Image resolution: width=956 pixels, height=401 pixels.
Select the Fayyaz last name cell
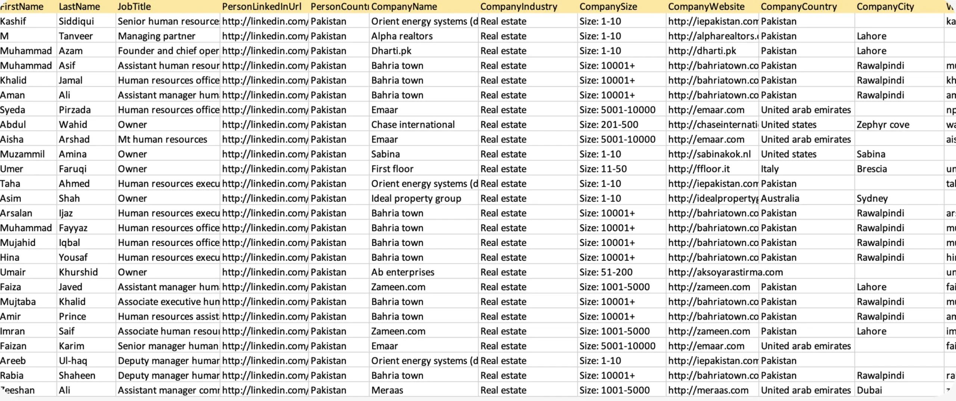(86, 227)
